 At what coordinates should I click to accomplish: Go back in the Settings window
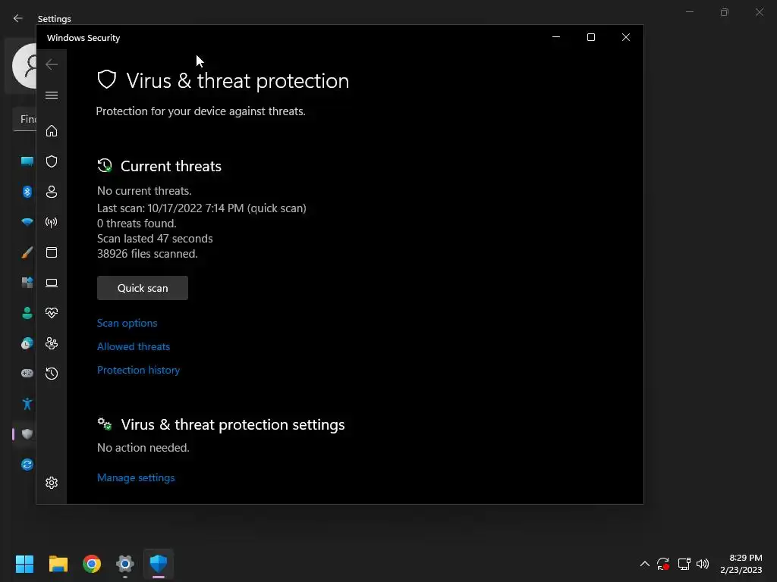point(18,18)
